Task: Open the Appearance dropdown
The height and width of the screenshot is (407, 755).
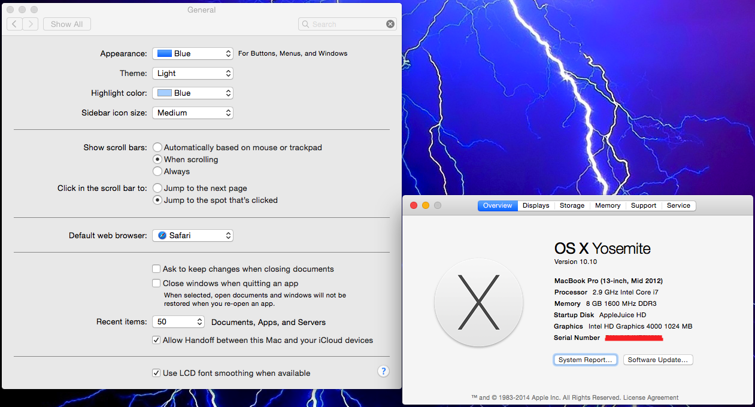Action: click(192, 53)
